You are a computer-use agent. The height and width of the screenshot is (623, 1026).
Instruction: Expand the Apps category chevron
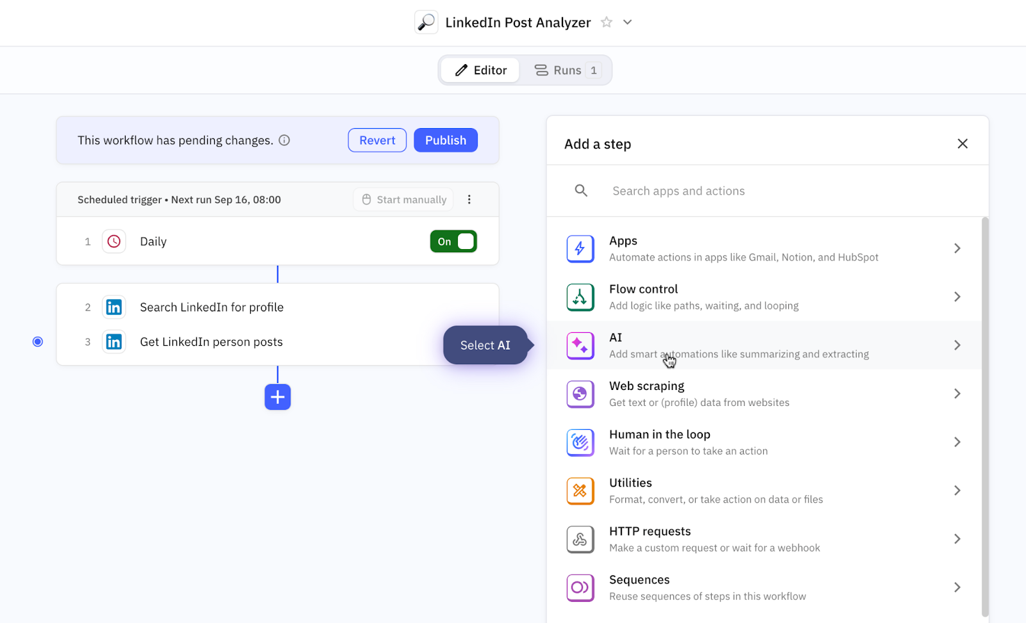click(957, 248)
